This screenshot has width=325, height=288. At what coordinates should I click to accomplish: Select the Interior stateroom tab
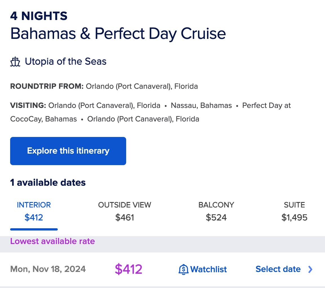(34, 211)
